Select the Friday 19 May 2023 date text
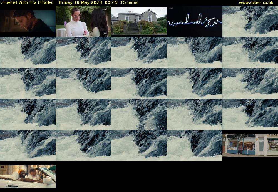The image size is (278, 192). tap(81, 2)
